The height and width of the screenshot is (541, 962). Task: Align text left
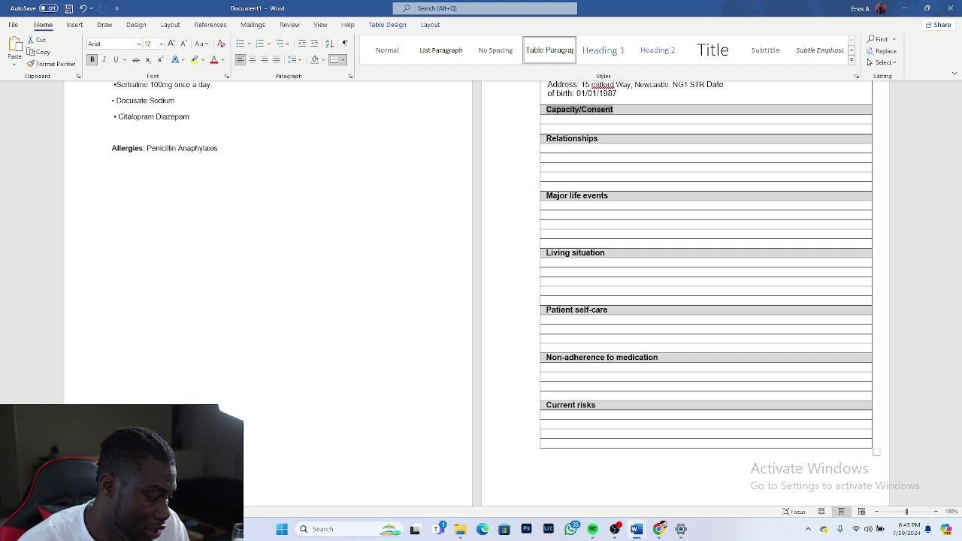tap(240, 59)
